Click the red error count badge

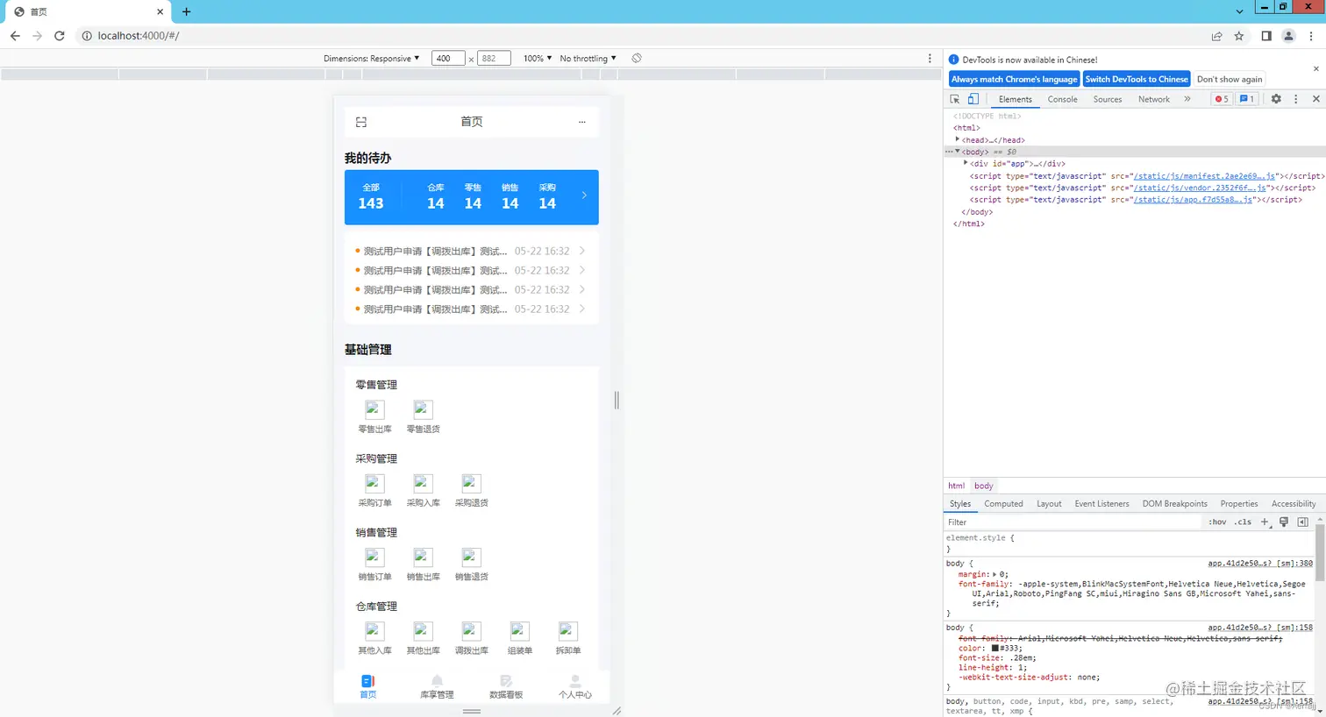pos(1221,99)
